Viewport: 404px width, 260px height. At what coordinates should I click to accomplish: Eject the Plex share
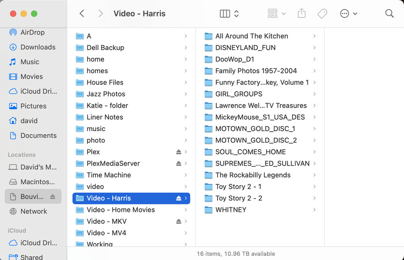click(x=179, y=152)
